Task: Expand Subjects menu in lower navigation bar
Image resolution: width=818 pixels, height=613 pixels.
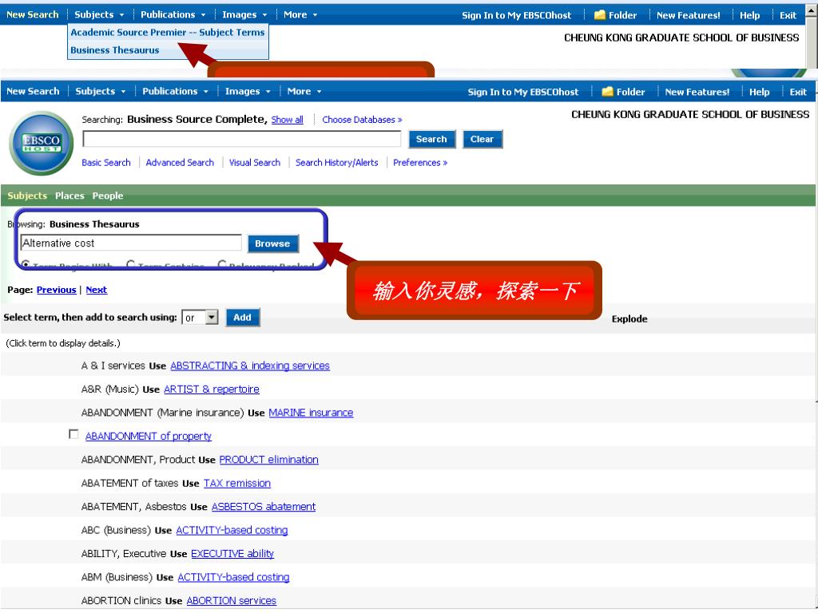Action: tap(100, 91)
